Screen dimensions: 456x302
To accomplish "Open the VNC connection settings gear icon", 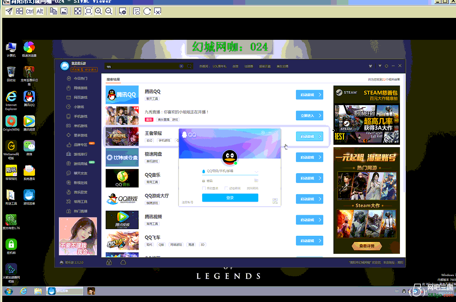I will pos(123,11).
